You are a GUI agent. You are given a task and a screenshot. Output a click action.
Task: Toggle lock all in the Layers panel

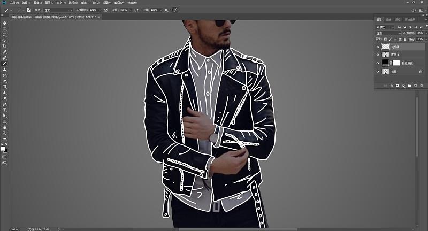(405, 39)
